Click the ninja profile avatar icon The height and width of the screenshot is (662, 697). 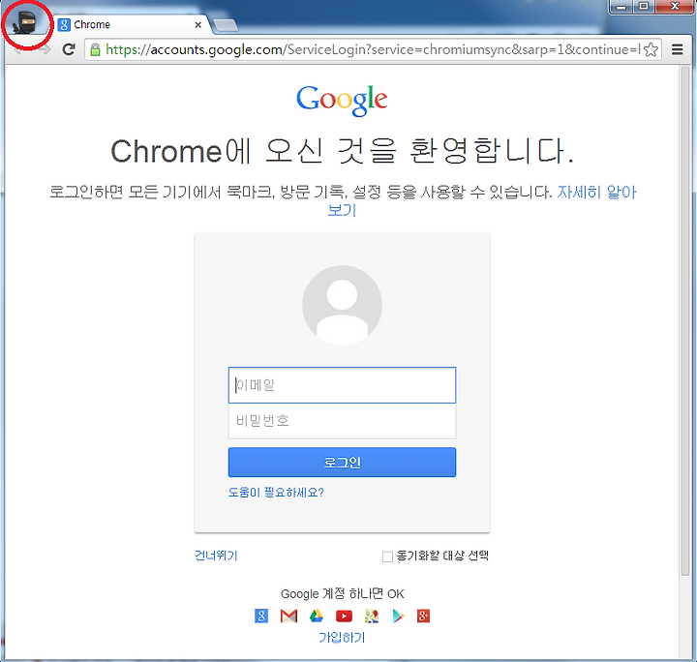[24, 22]
